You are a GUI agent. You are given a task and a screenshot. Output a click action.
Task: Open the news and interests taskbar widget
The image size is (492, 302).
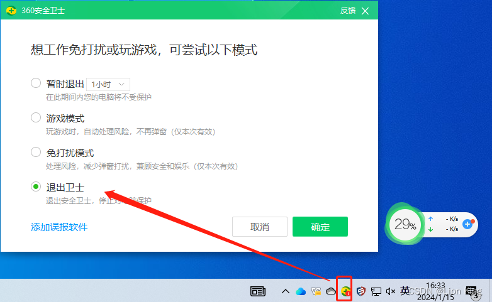(258, 291)
